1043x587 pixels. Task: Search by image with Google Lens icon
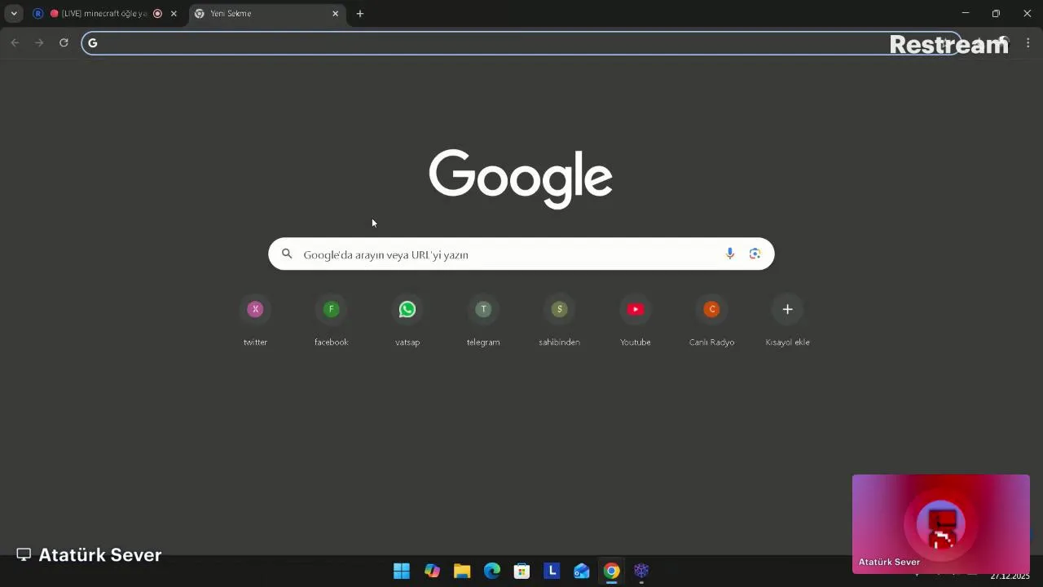click(x=755, y=254)
